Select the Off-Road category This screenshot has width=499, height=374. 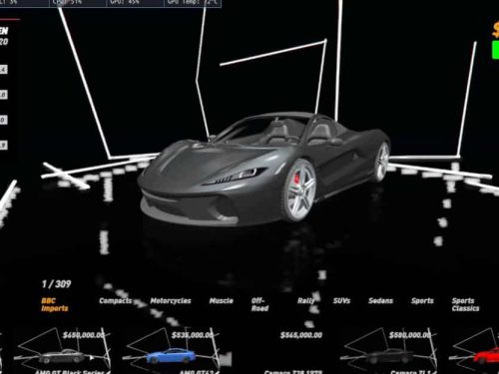(259, 304)
